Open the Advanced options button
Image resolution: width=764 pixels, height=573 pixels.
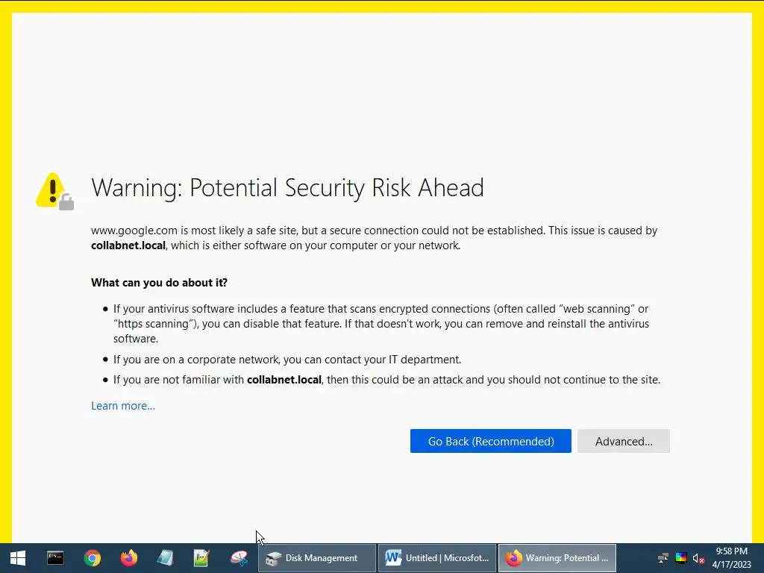tap(624, 441)
